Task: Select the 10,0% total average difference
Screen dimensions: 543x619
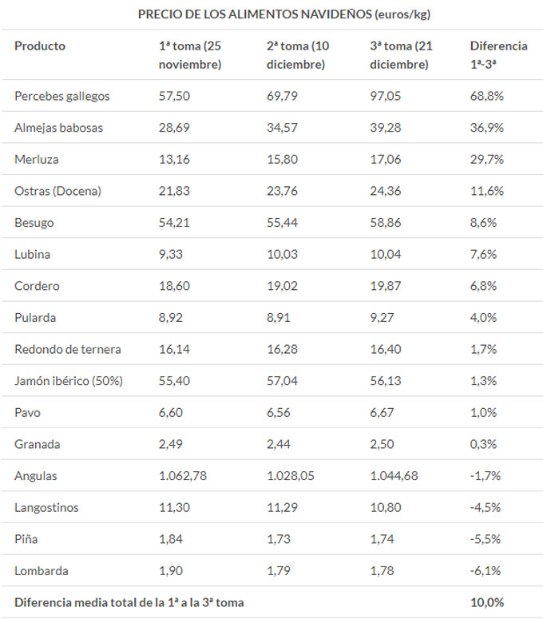Action: [487, 603]
